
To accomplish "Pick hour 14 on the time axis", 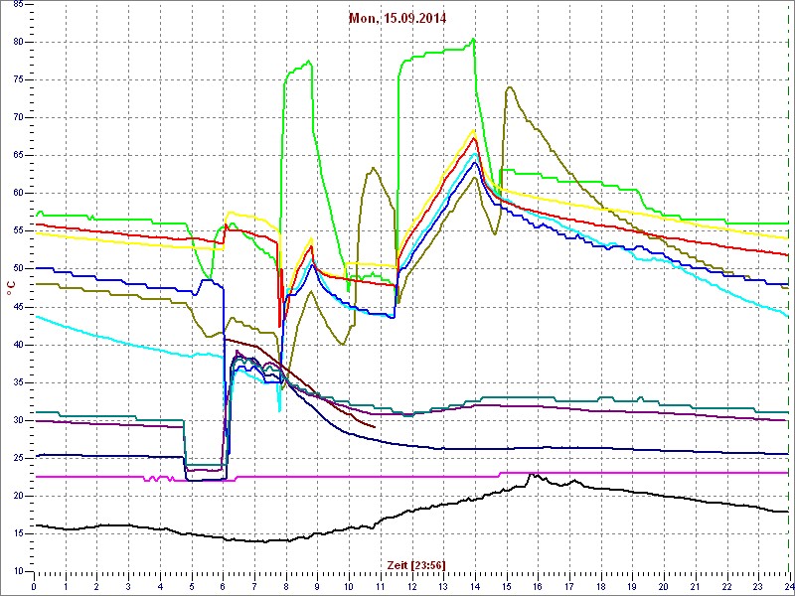I will pyautogui.click(x=475, y=586).
